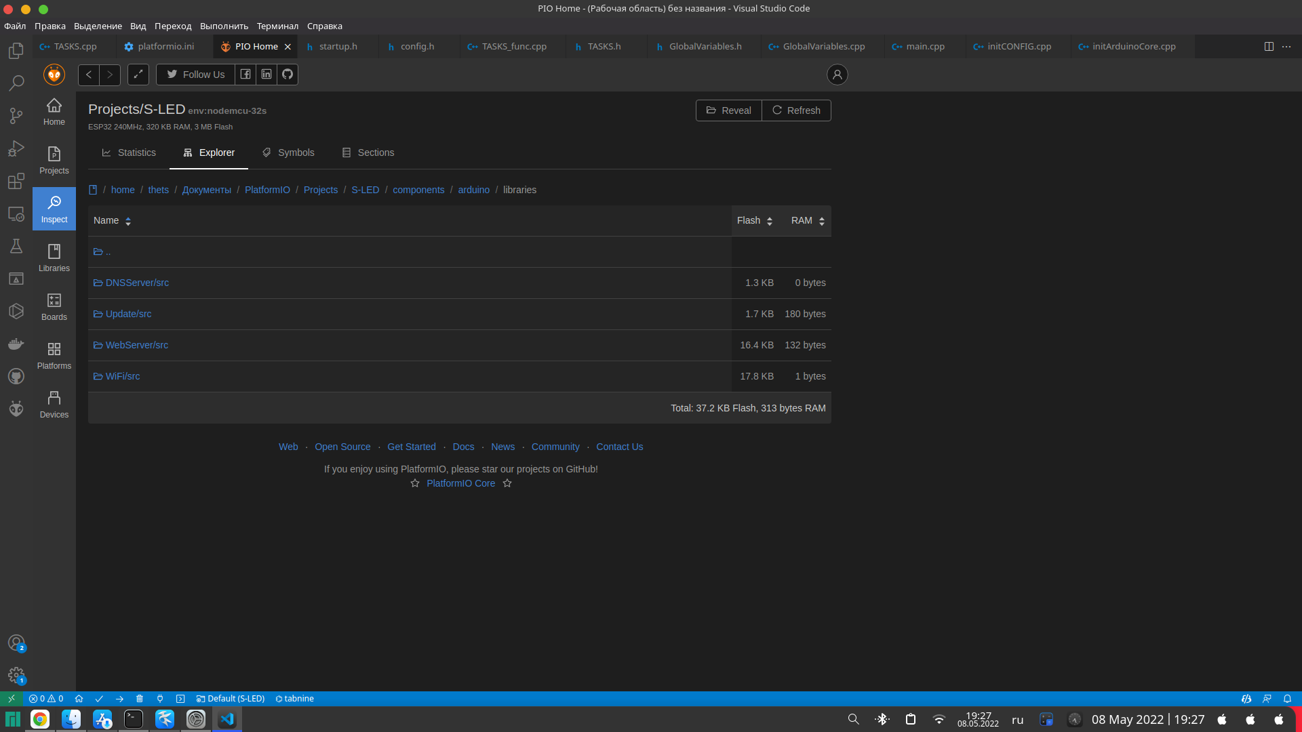Open PIO Devices section
This screenshot has width=1302, height=732.
pyautogui.click(x=54, y=404)
